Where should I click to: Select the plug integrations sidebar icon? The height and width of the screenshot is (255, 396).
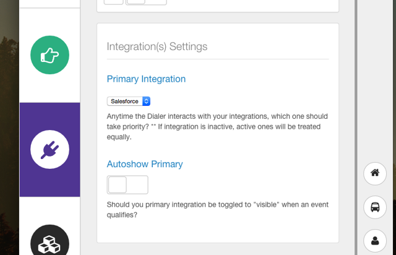49,149
